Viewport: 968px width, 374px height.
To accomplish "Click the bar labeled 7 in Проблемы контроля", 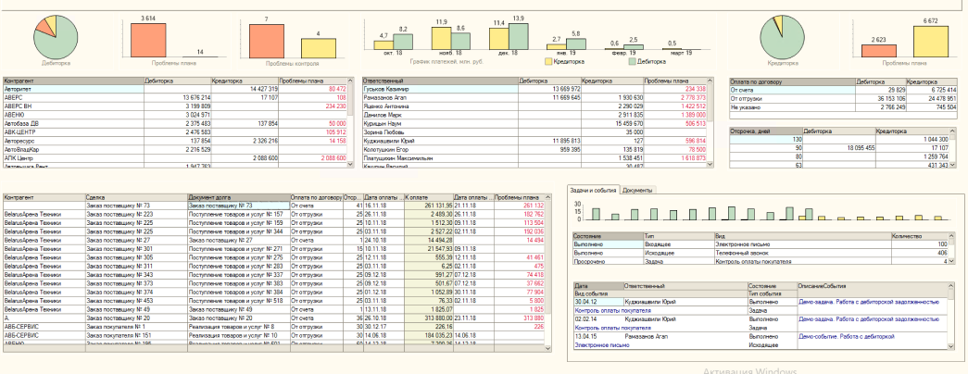I will 265,41.
